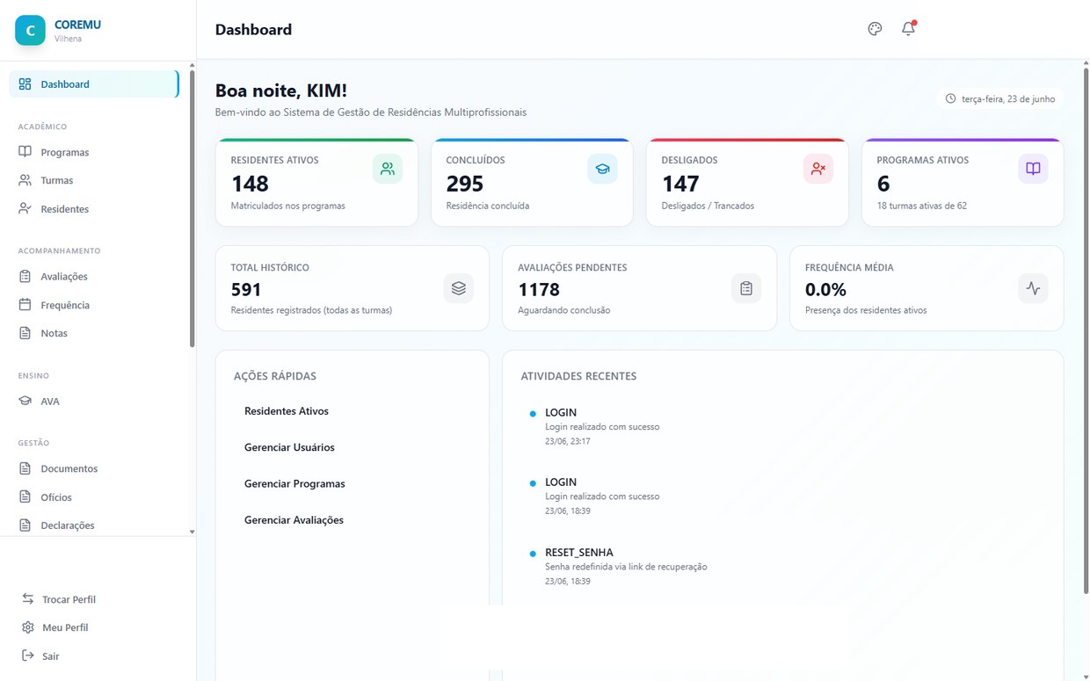Click the '591' total histórico value
This screenshot has width=1090, height=681.
point(247,289)
